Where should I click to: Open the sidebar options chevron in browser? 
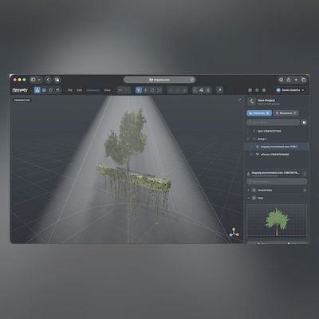pyautogui.click(x=39, y=80)
